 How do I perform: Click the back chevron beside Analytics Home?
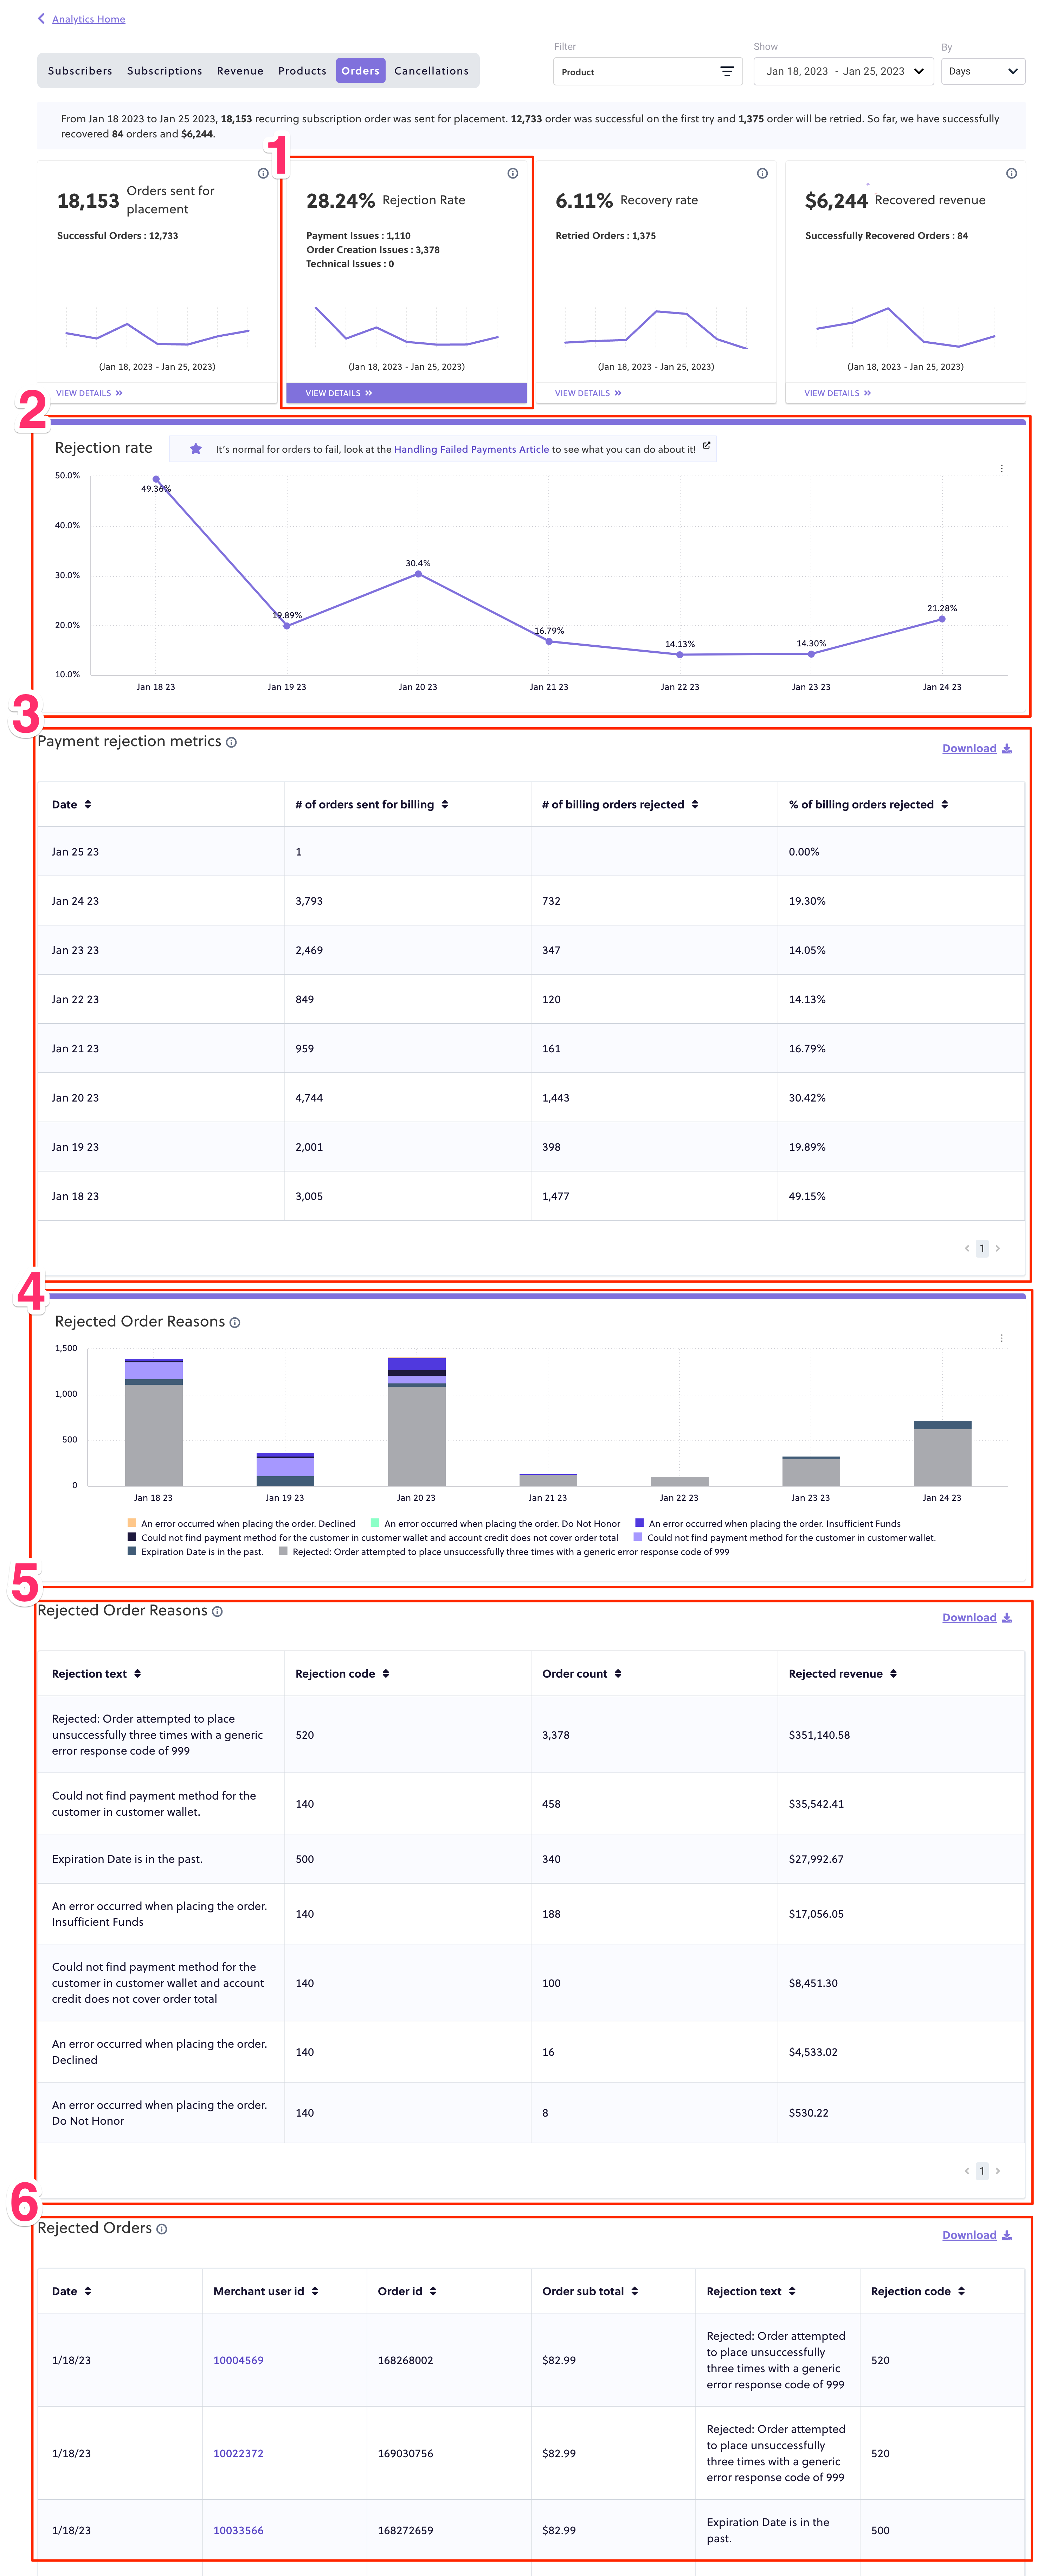[x=41, y=19]
